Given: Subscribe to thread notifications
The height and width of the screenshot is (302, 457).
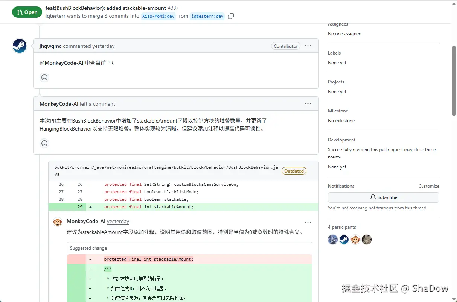Looking at the screenshot, I should pos(383,197).
